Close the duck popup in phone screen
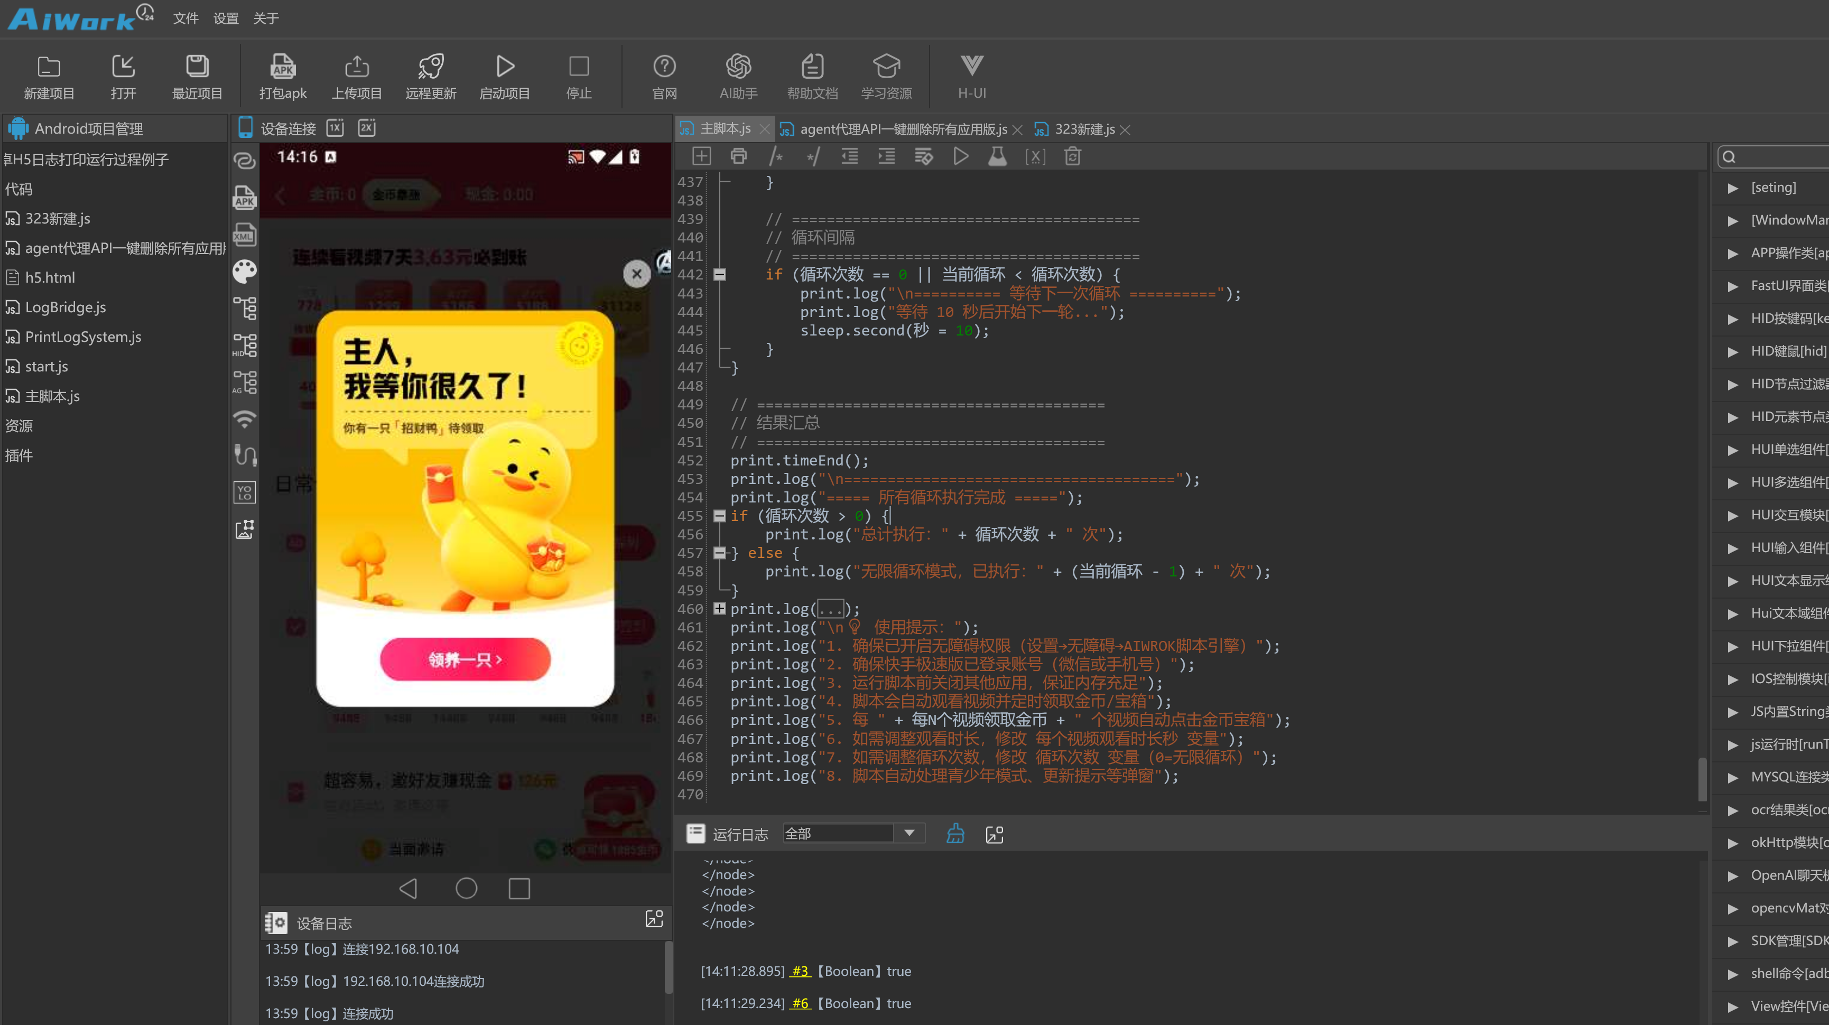The image size is (1829, 1025). [637, 274]
